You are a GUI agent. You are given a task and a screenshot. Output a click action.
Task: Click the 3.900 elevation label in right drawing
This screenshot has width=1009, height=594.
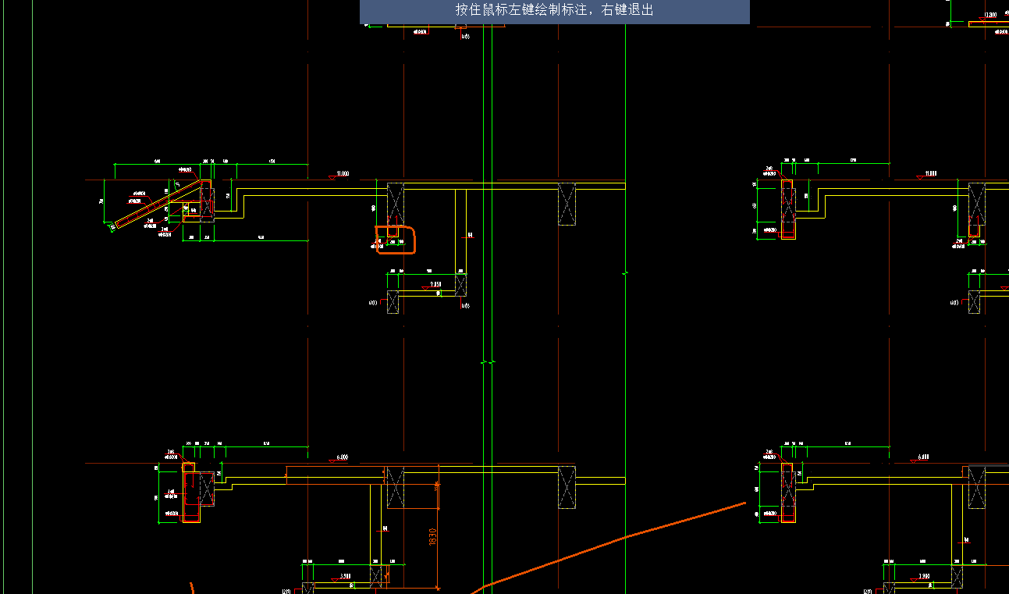pos(924,576)
